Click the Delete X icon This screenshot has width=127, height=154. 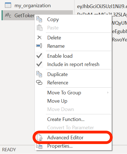39,37
